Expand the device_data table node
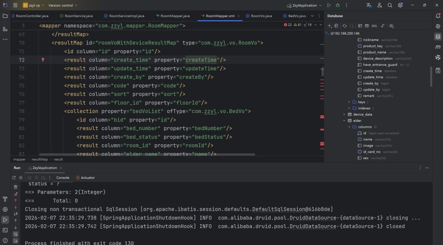 pyautogui.click(x=344, y=115)
